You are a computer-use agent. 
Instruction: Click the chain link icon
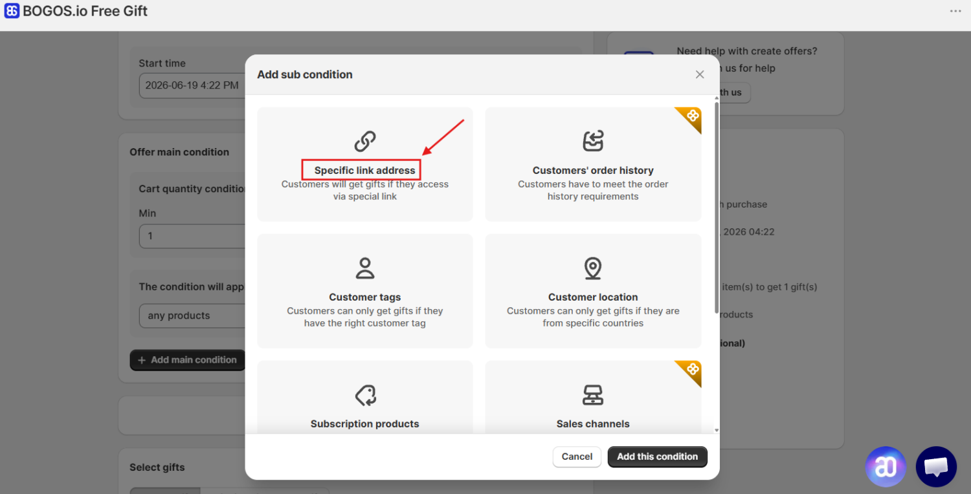click(365, 141)
